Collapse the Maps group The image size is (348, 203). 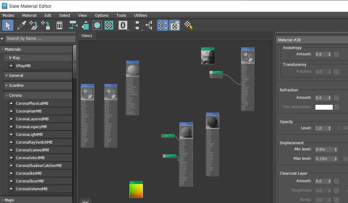2,200
